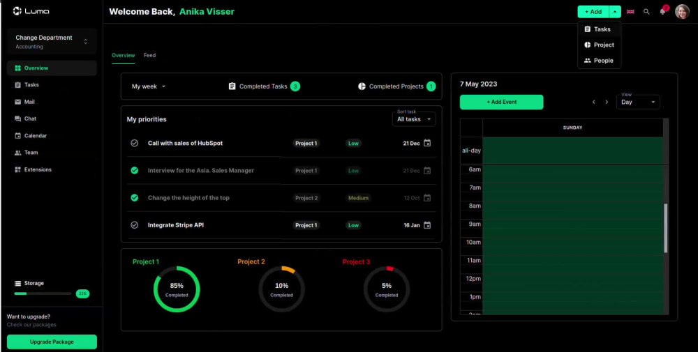Click the Completed Projects count badge 1
Screen dimensions: 698x352
(x=431, y=86)
